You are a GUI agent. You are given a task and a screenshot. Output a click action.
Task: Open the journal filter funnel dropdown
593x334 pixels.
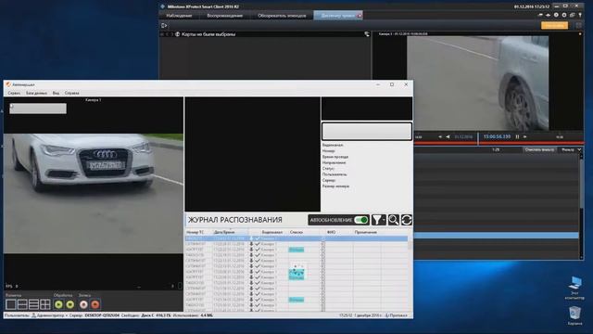pyautogui.click(x=379, y=220)
